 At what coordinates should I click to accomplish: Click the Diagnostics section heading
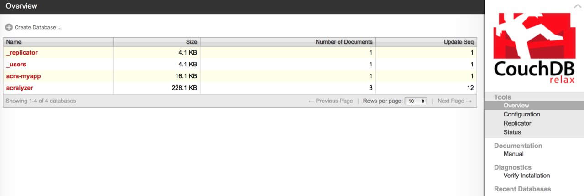pyautogui.click(x=513, y=167)
